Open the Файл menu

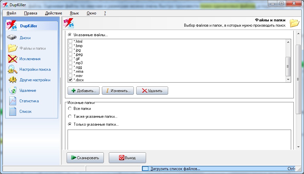click(12, 13)
